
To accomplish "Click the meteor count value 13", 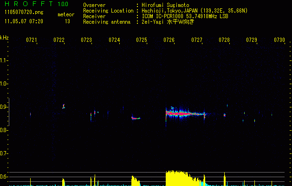I will pos(67,21).
